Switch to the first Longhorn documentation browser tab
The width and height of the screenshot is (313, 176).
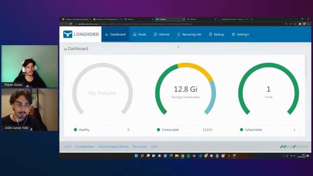point(76,20)
